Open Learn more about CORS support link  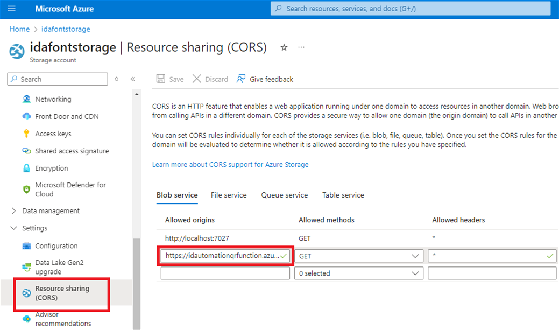point(230,165)
